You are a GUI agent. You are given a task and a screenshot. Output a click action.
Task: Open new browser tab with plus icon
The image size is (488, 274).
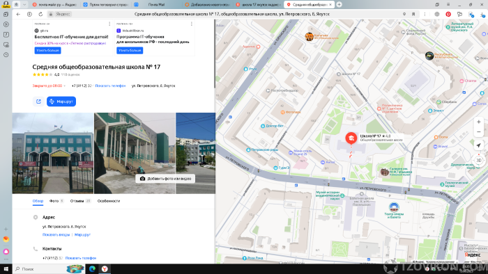tap(339, 4)
